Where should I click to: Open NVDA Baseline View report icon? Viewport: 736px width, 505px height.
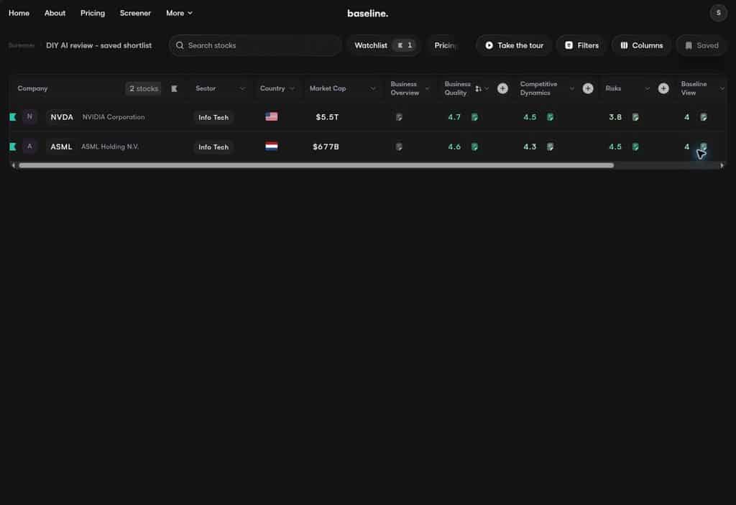[x=704, y=117]
